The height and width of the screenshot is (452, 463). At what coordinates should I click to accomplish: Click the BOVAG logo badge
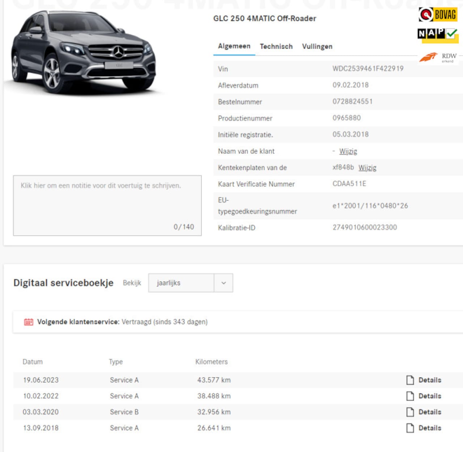(x=438, y=15)
